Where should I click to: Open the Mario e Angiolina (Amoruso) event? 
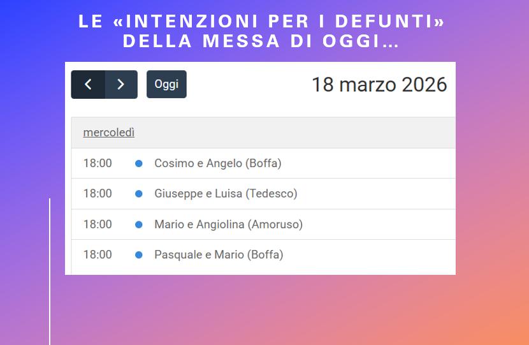coord(228,224)
